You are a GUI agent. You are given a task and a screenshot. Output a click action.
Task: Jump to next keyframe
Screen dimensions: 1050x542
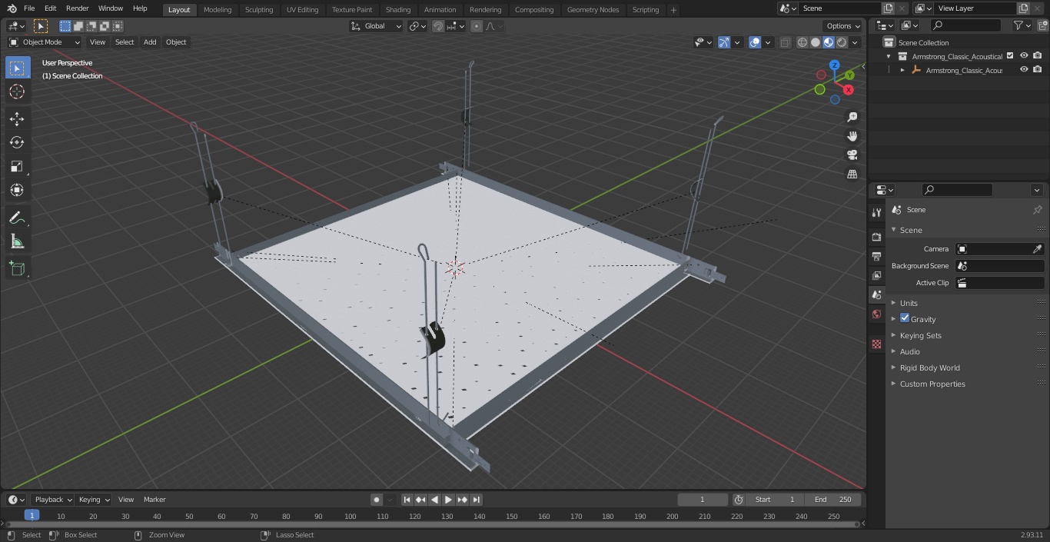click(x=462, y=500)
